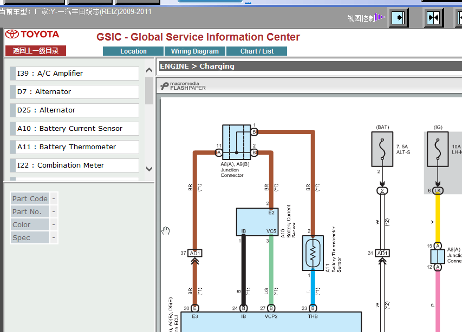
Task: Click the Junction Connector block in diagram
Action: click(x=237, y=142)
